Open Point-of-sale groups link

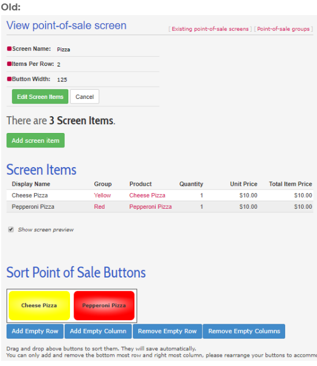(283, 29)
